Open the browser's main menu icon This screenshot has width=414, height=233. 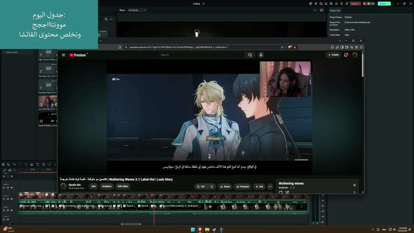[x=361, y=47]
